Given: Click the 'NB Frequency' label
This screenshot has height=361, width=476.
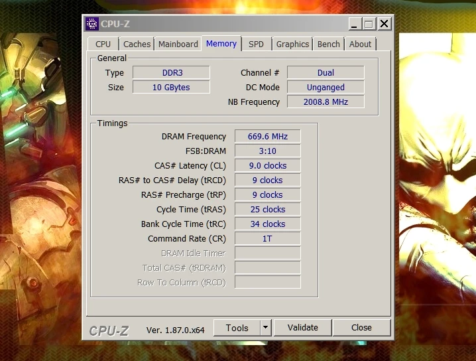Looking at the screenshot, I should tap(254, 102).
